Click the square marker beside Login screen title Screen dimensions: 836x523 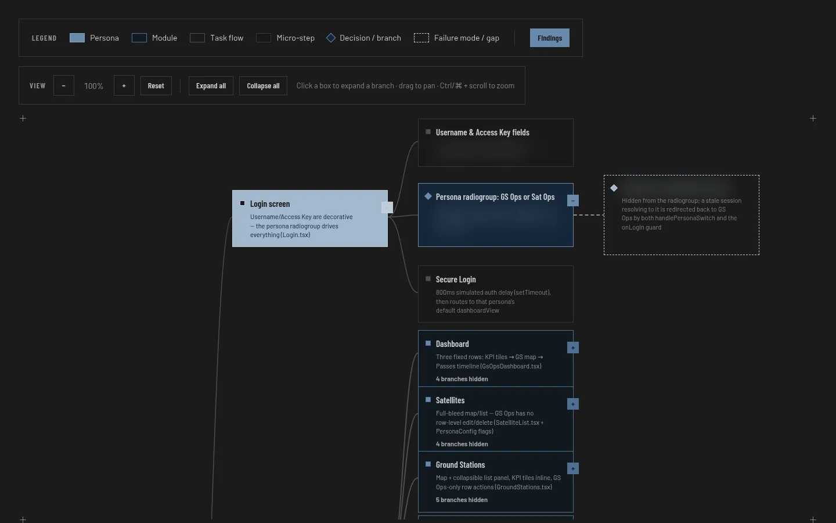242,203
